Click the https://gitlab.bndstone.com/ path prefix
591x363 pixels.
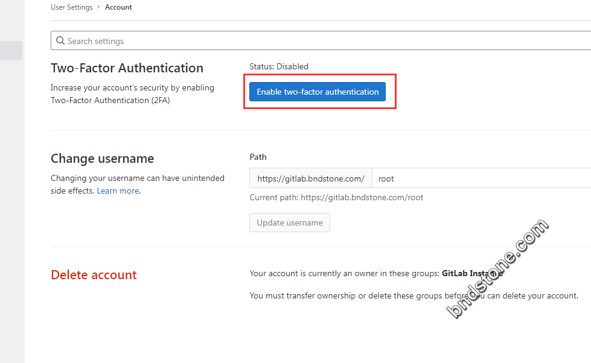pyautogui.click(x=311, y=178)
